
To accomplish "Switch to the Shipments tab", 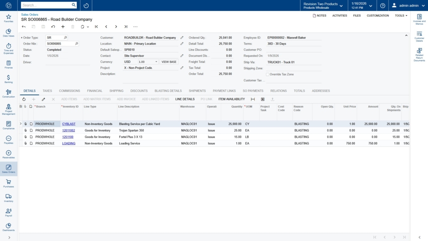I will tap(197, 91).
